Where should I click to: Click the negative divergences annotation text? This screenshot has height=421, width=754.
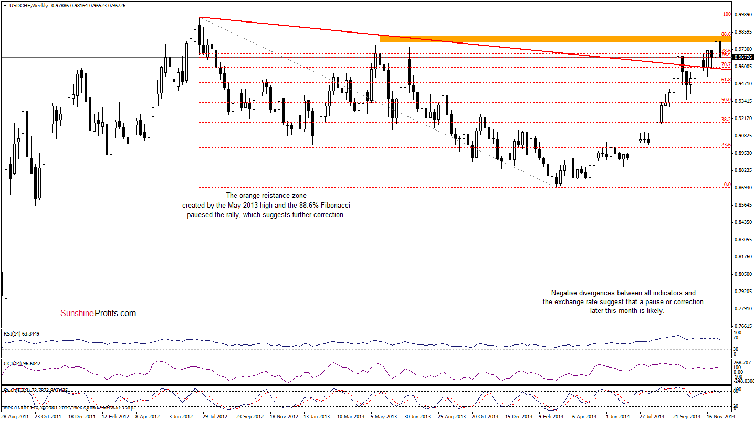[x=623, y=301]
